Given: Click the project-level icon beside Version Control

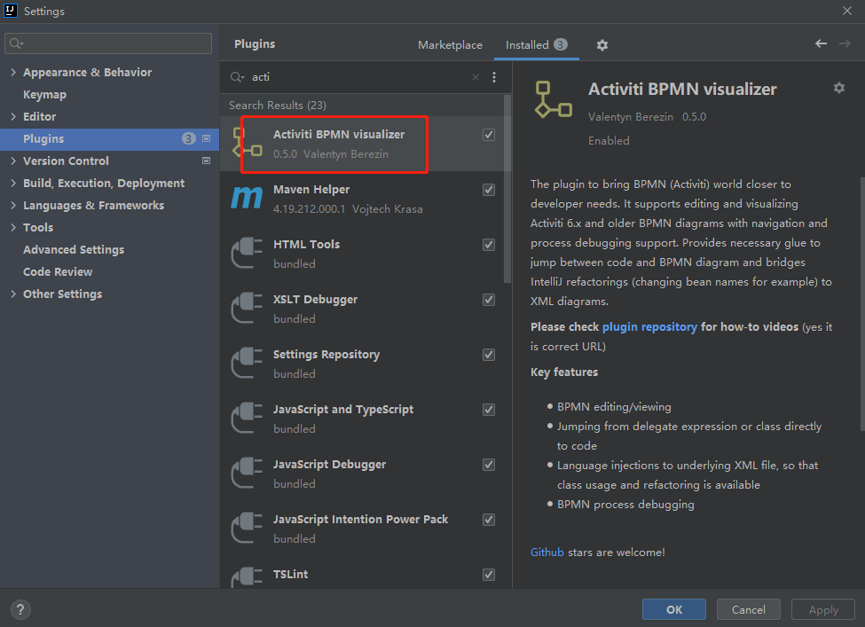Looking at the screenshot, I should coord(207,161).
